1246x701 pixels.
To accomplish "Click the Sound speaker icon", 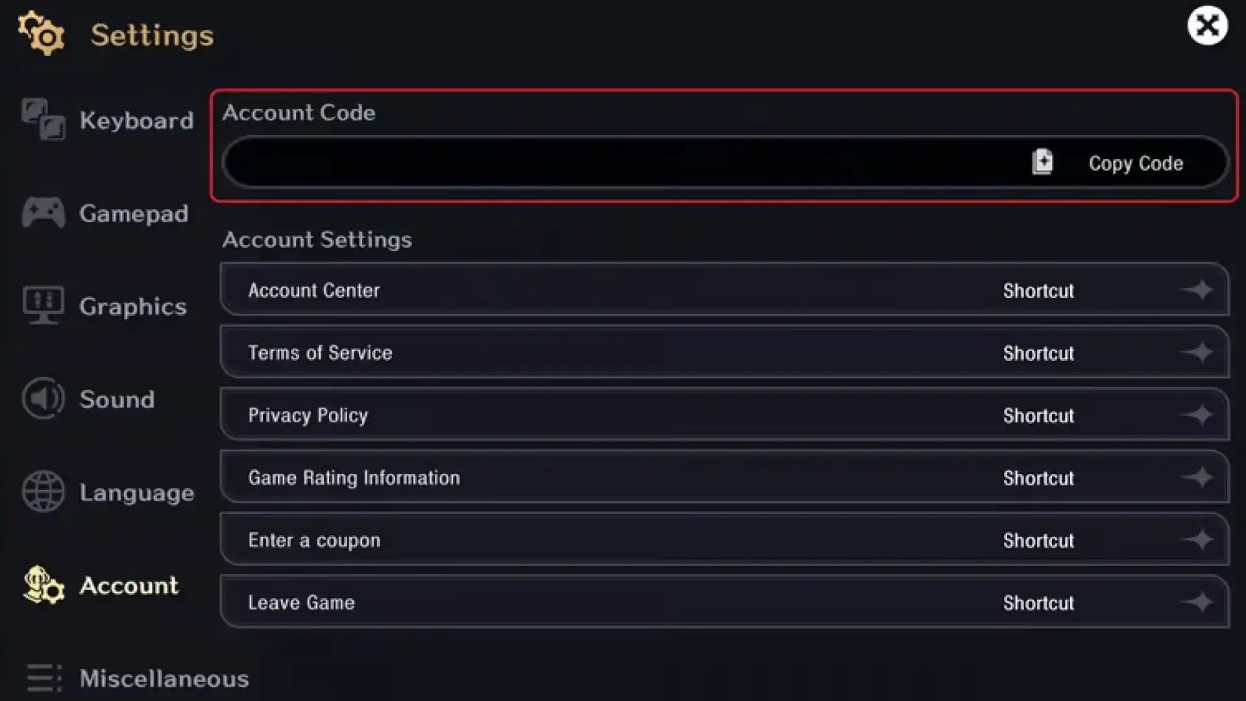I will click(x=43, y=399).
